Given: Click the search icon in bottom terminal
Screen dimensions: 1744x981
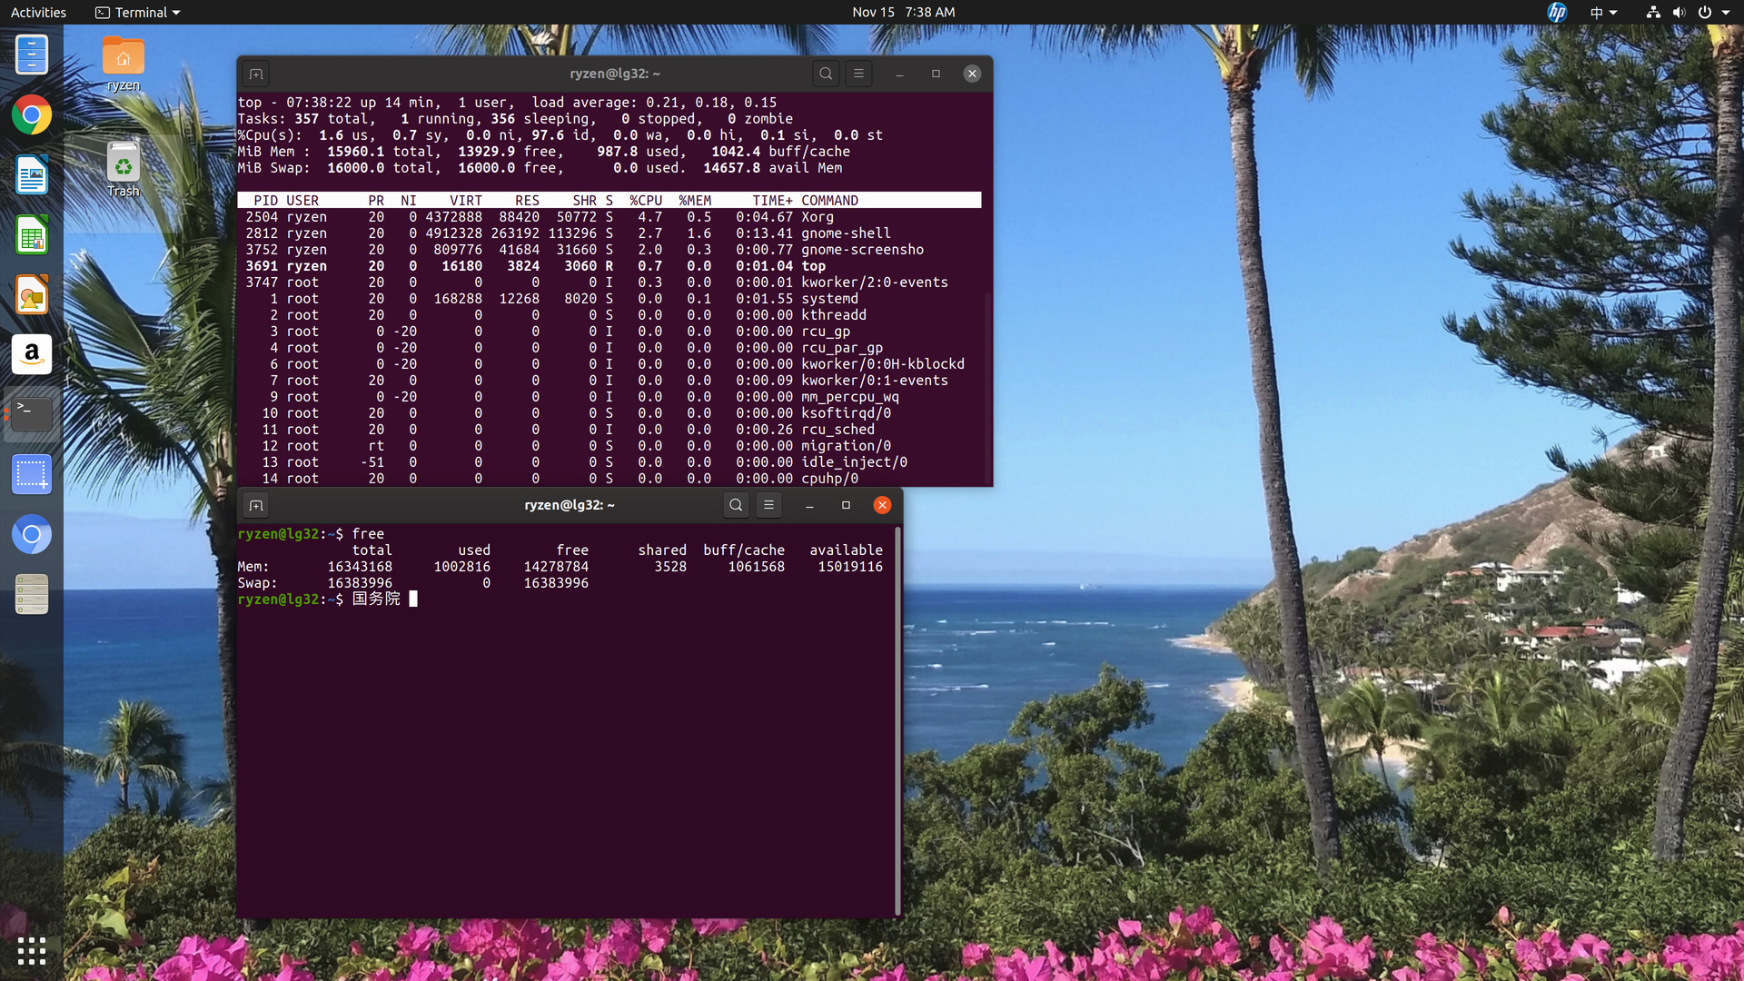Looking at the screenshot, I should (x=736, y=505).
